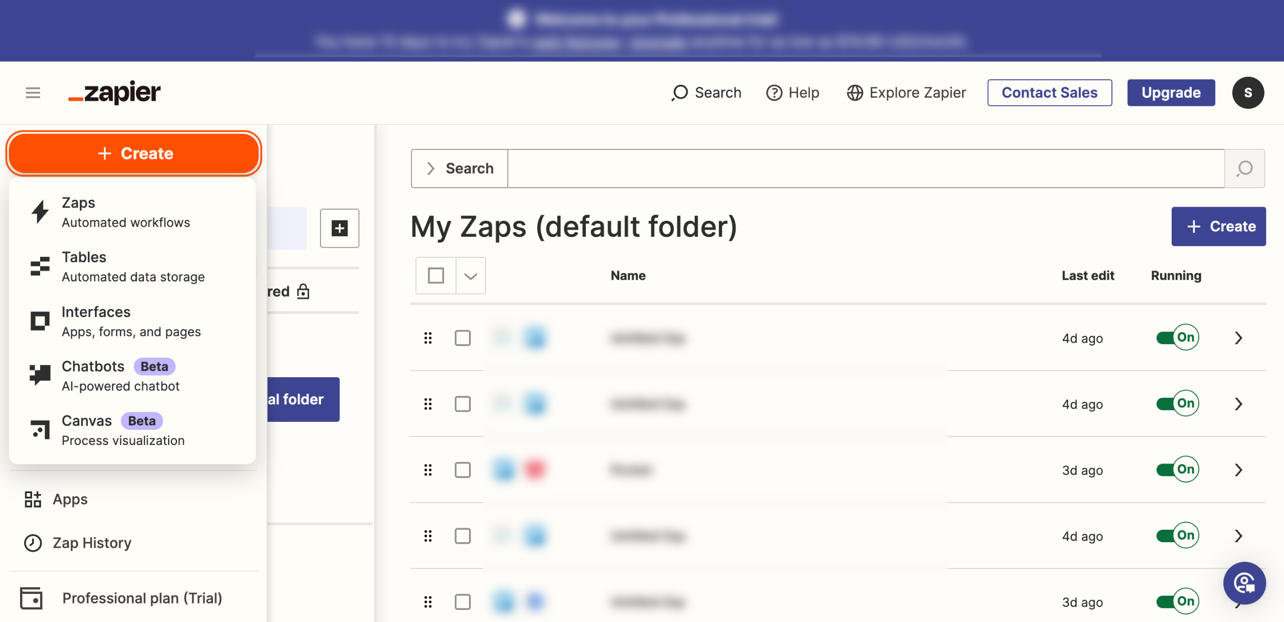The image size is (1284, 622).
Task: Open the bulk select dropdown arrow
Action: (470, 275)
